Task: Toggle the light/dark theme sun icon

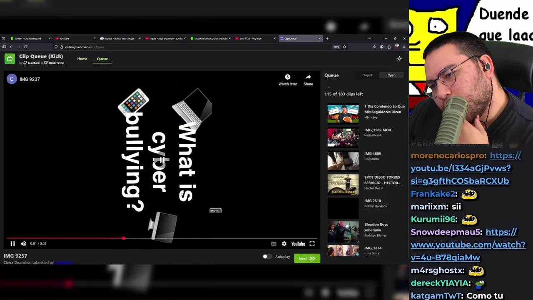Action: (x=399, y=59)
